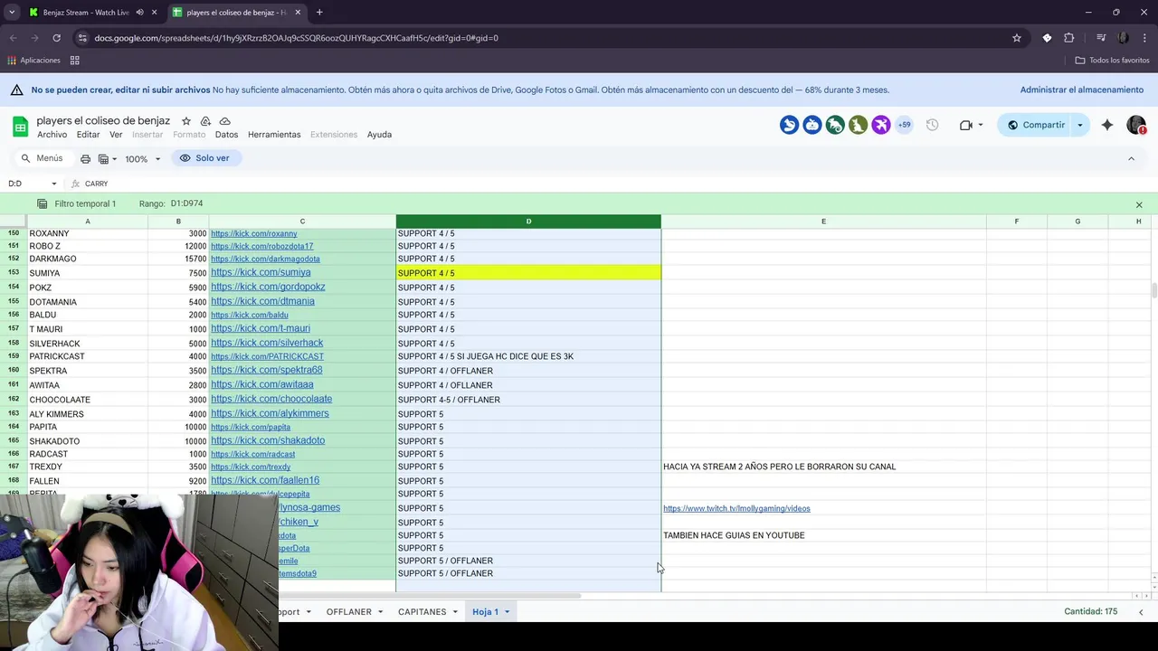Screen dimensions: 1158x651
Task: Open the Ver menu
Action: 116,135
